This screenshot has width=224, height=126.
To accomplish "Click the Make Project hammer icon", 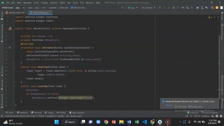I will (123, 8).
